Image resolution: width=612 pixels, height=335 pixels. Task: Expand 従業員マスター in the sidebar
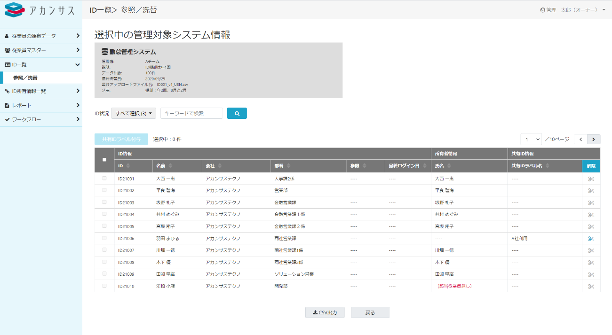41,50
